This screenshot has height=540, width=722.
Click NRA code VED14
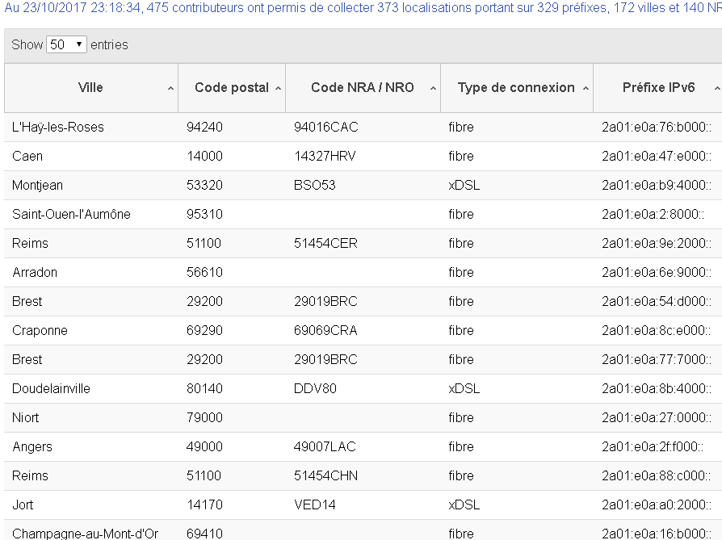pyautogui.click(x=314, y=505)
